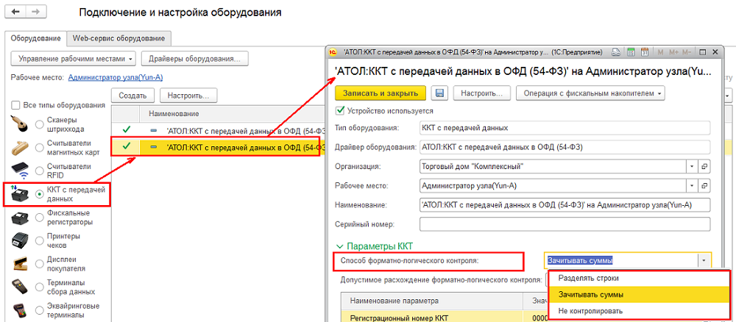This screenshot has width=736, height=322.
Task: Click the RFID reader device icon
Action: click(x=21, y=170)
